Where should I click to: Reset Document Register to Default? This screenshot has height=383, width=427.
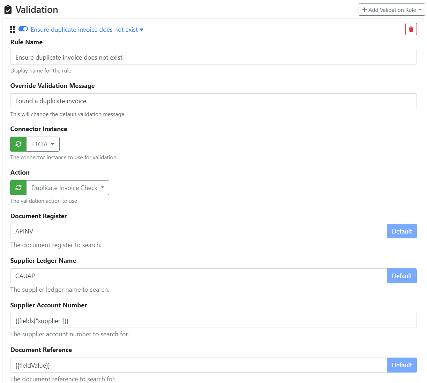[402, 231]
